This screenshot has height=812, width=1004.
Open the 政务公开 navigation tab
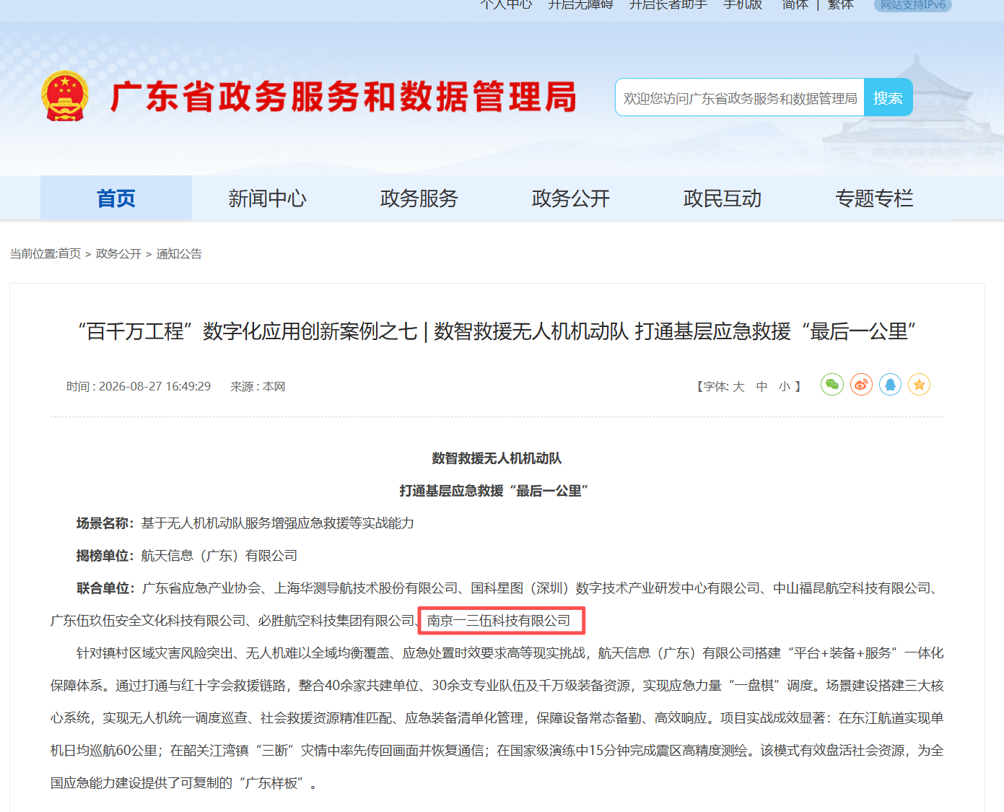click(x=571, y=198)
